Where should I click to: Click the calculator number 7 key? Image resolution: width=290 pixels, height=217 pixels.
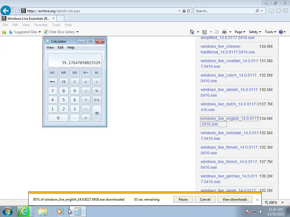click(52, 91)
